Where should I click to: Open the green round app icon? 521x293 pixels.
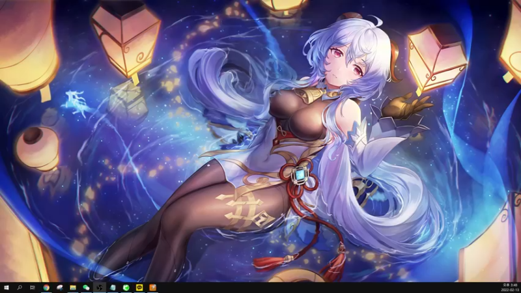126,288
